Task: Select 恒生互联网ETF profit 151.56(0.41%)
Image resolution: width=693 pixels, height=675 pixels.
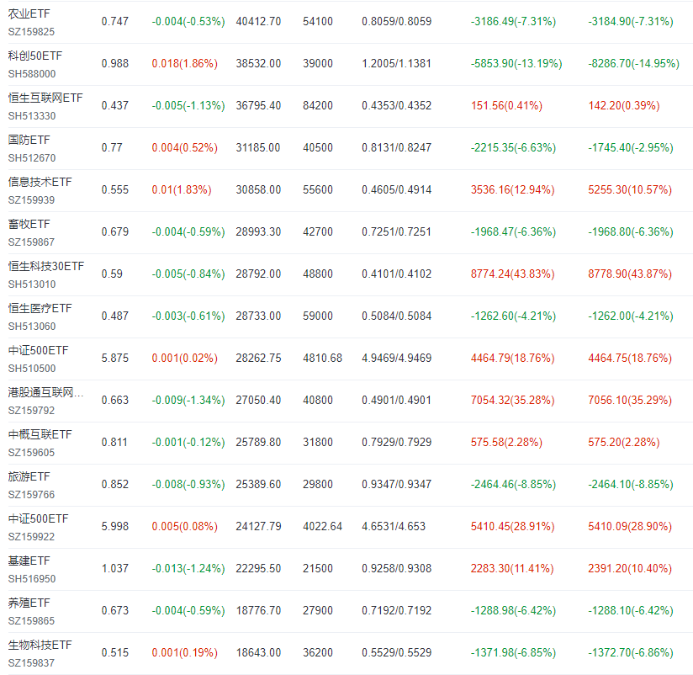Action: [506, 105]
